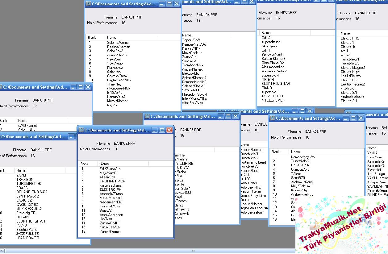The width and height of the screenshot is (388, 254).
Task: Choose the Alps Accordion performance in BANK07.PRF
Action: 273,67
